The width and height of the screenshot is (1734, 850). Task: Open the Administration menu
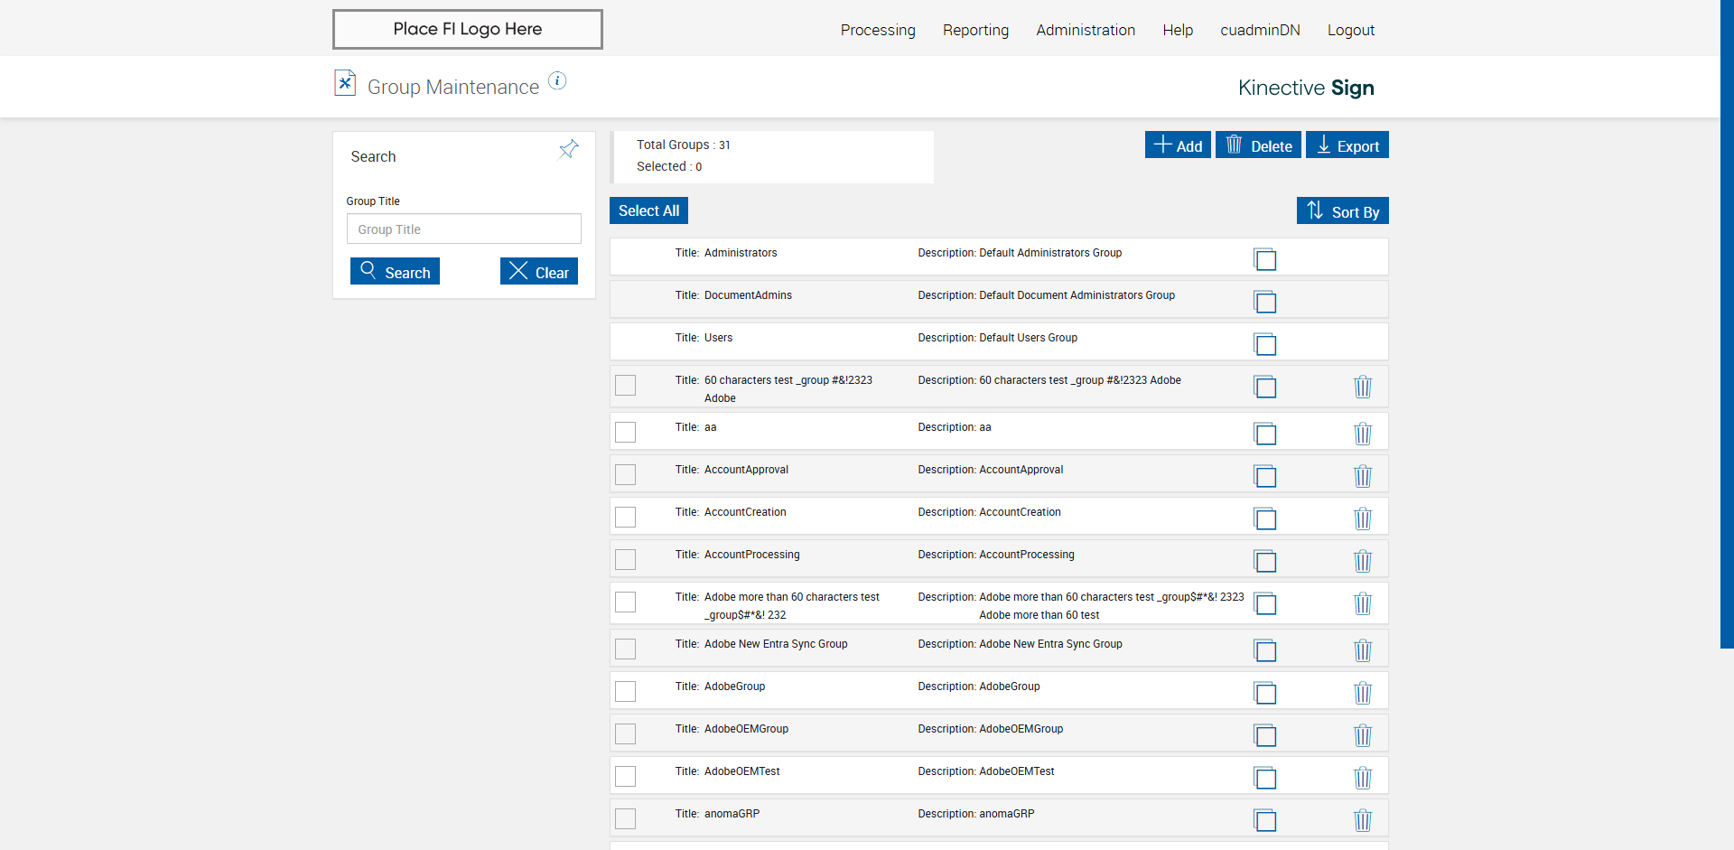point(1086,30)
